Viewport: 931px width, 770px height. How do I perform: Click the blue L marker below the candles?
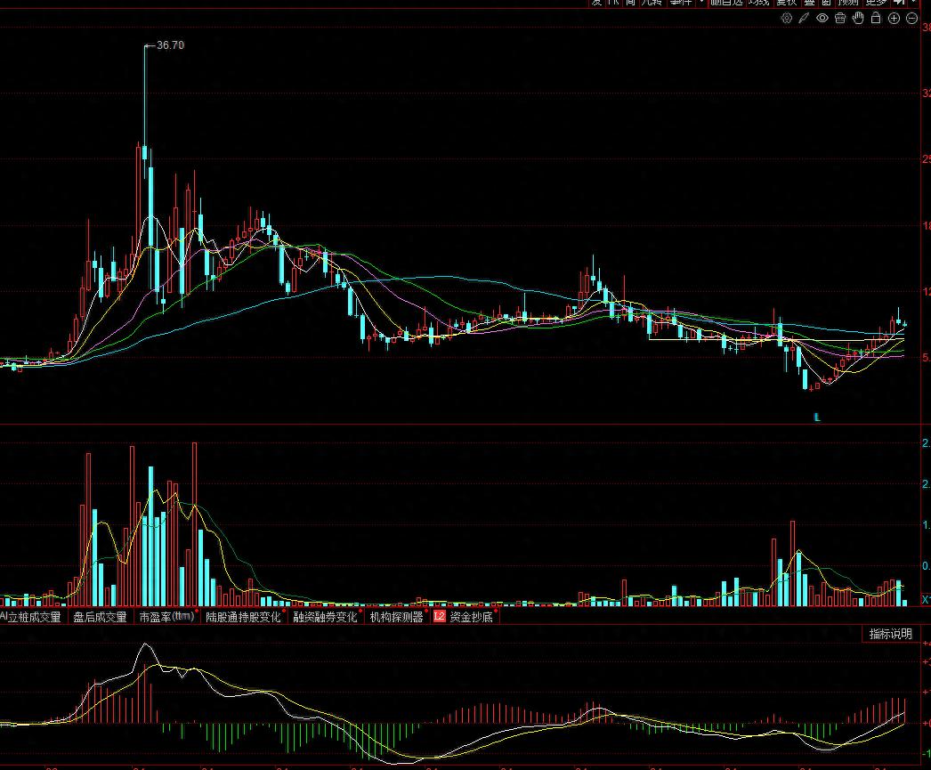(x=817, y=417)
